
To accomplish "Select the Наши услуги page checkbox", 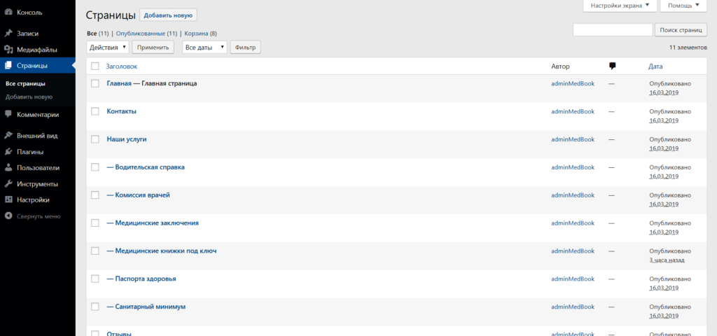I will [x=95, y=139].
